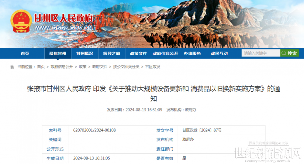Open 政府信息公开 in navigation bar
This screenshot has width=304, height=164.
[165, 53]
